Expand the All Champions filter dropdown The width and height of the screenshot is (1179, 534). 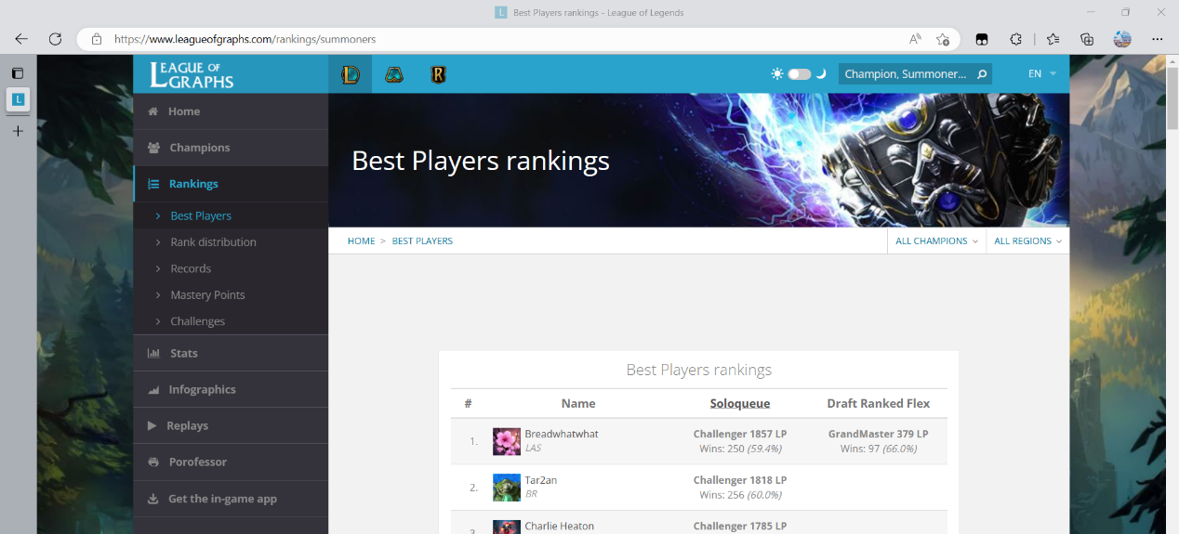point(936,241)
